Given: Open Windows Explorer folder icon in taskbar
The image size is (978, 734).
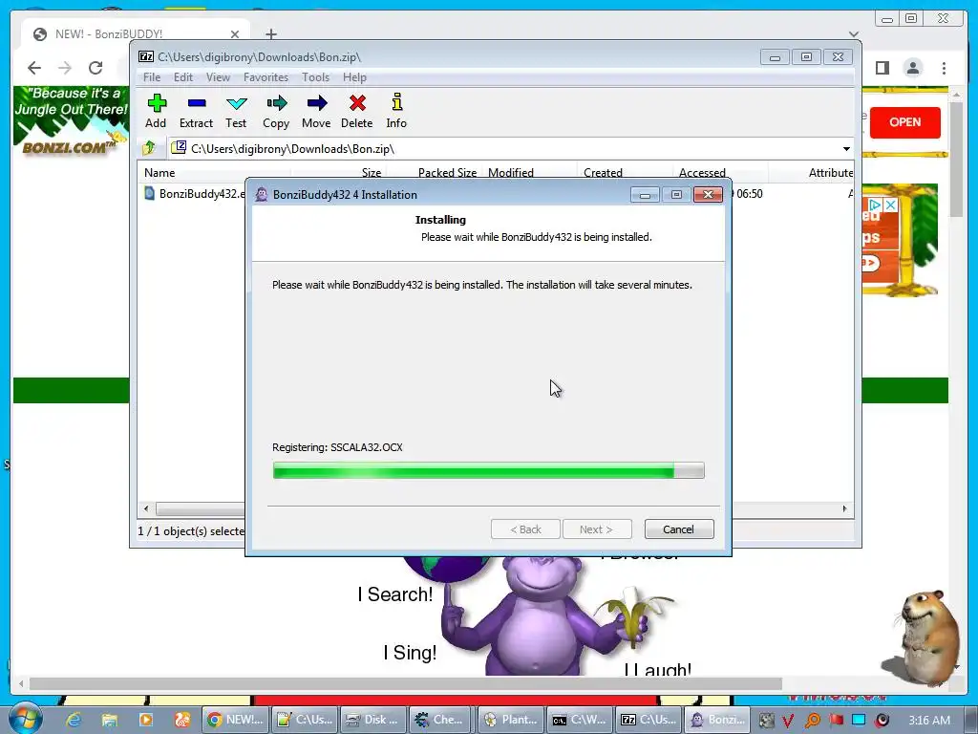Looking at the screenshot, I should point(110,720).
